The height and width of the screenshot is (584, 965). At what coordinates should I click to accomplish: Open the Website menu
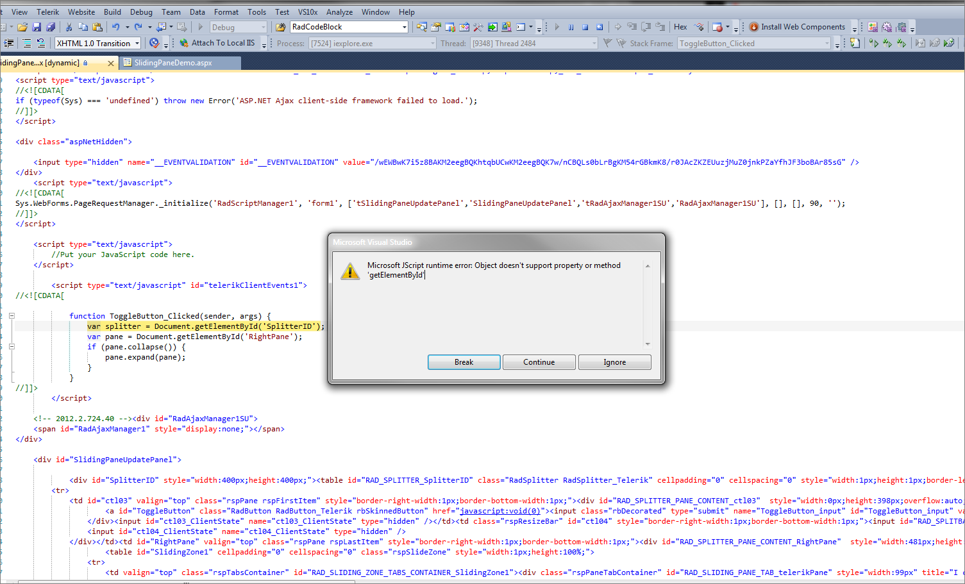81,12
